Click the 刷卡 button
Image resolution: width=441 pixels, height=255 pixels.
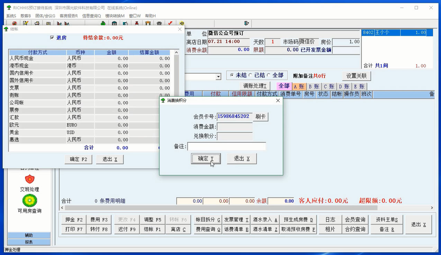point(261,117)
